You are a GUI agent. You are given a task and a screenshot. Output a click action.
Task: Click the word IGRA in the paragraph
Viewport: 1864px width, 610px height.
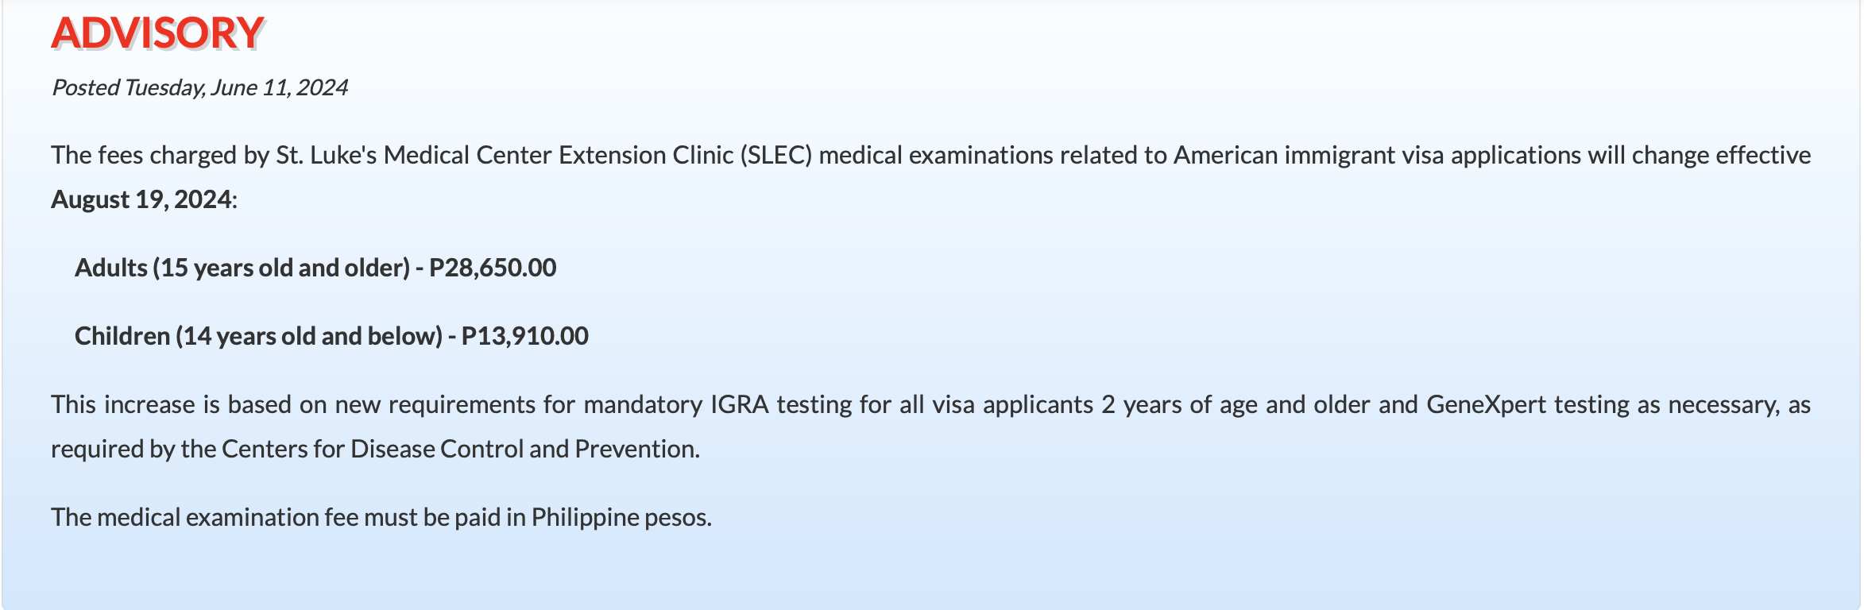(x=740, y=404)
